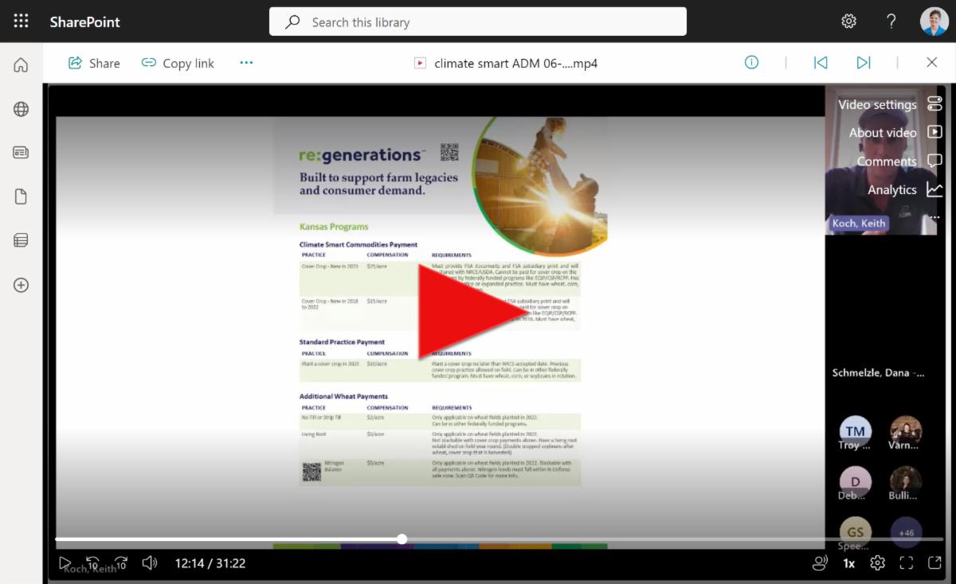This screenshot has height=584, width=956.
Task: Go to the next file
Action: click(864, 62)
